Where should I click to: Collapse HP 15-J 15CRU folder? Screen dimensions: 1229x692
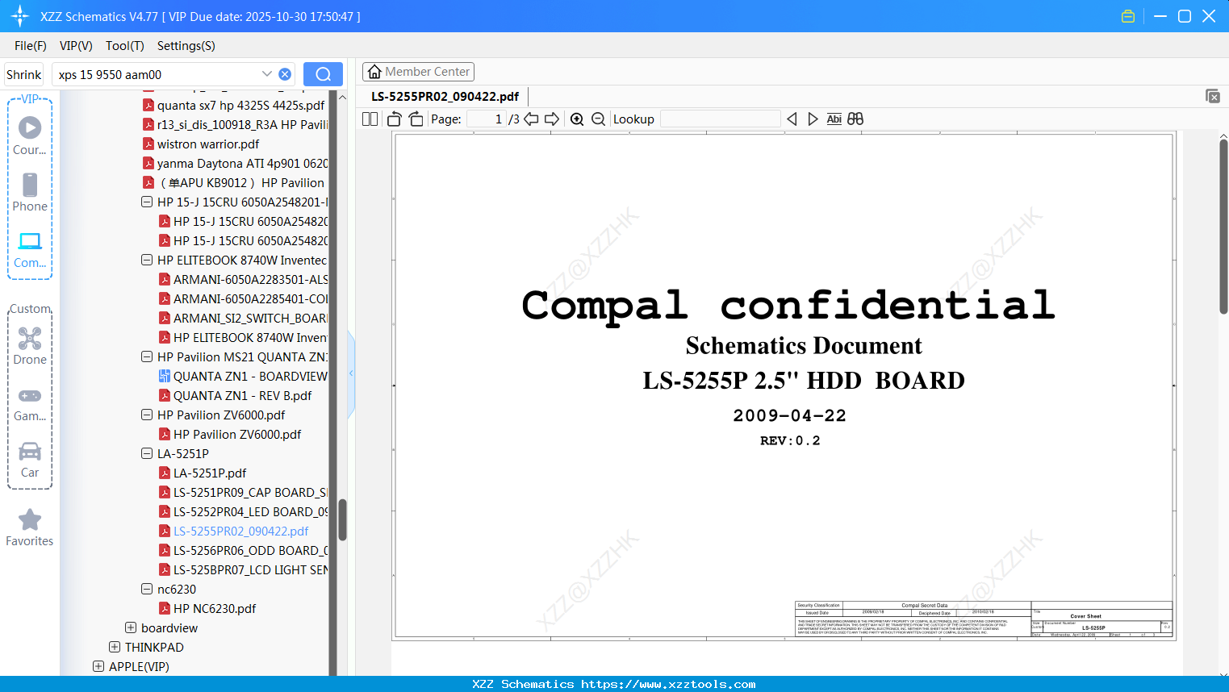[147, 202]
